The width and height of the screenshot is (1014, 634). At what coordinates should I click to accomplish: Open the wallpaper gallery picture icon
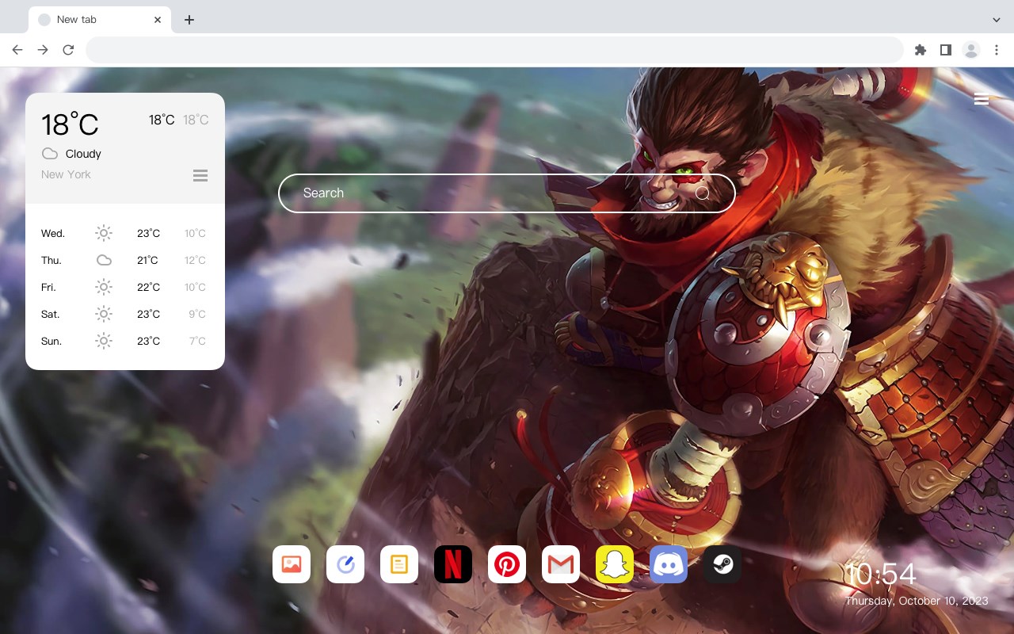pos(292,564)
